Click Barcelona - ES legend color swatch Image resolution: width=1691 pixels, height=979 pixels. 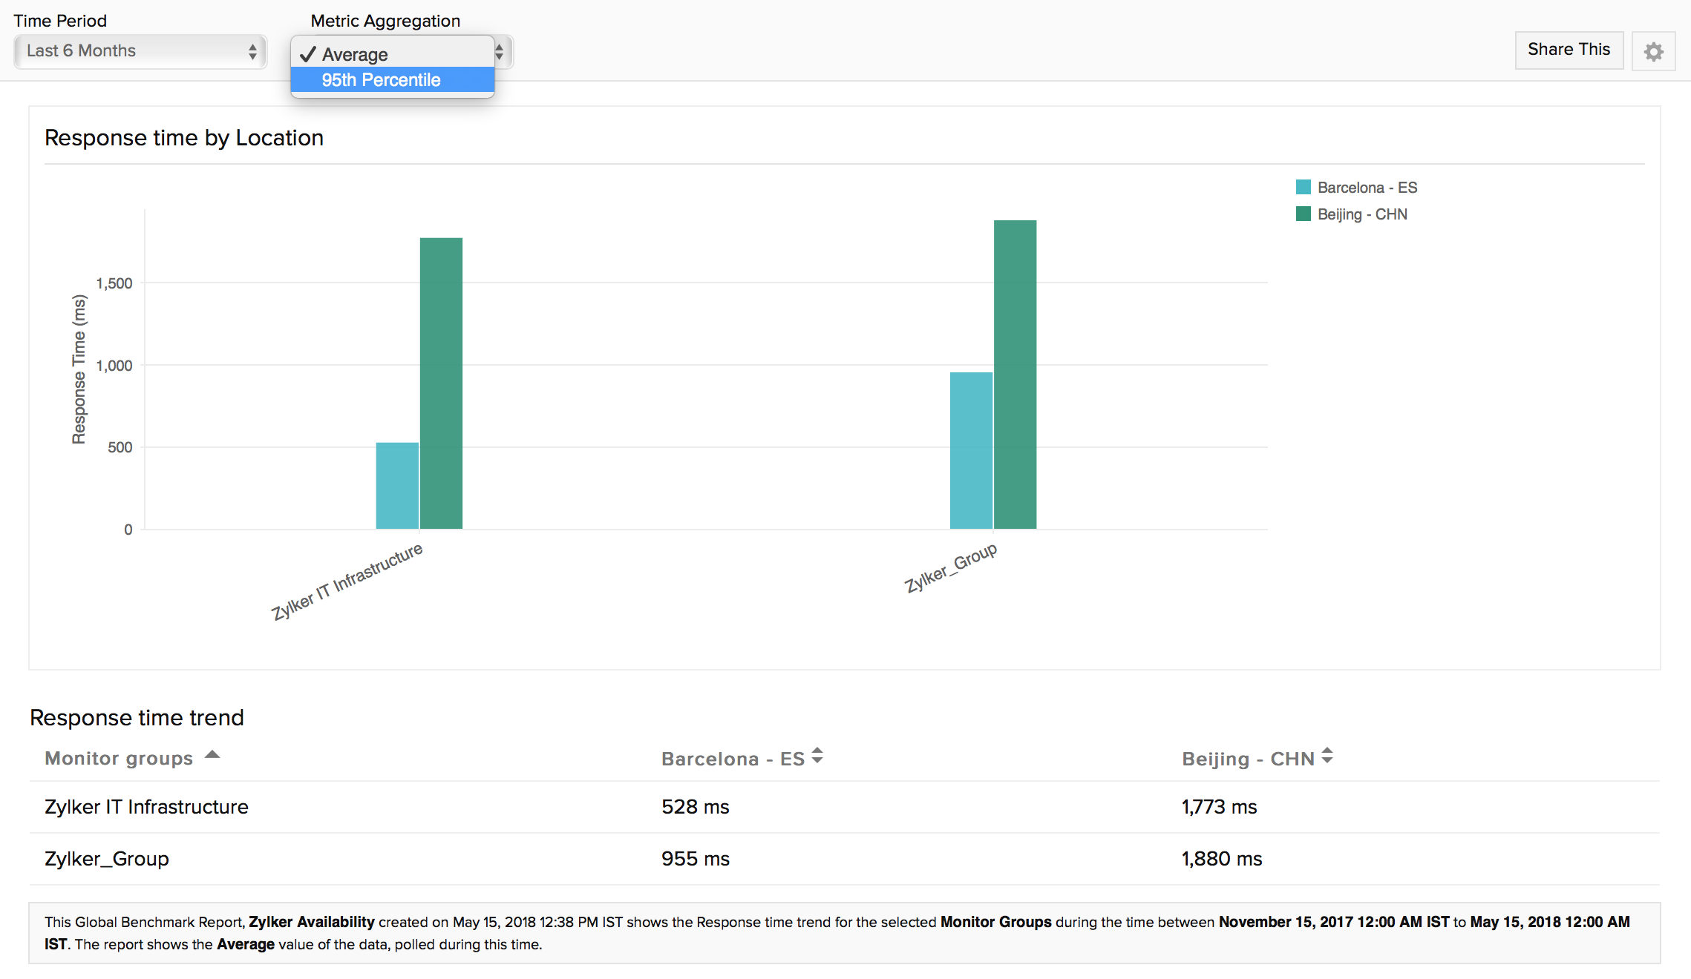coord(1303,187)
